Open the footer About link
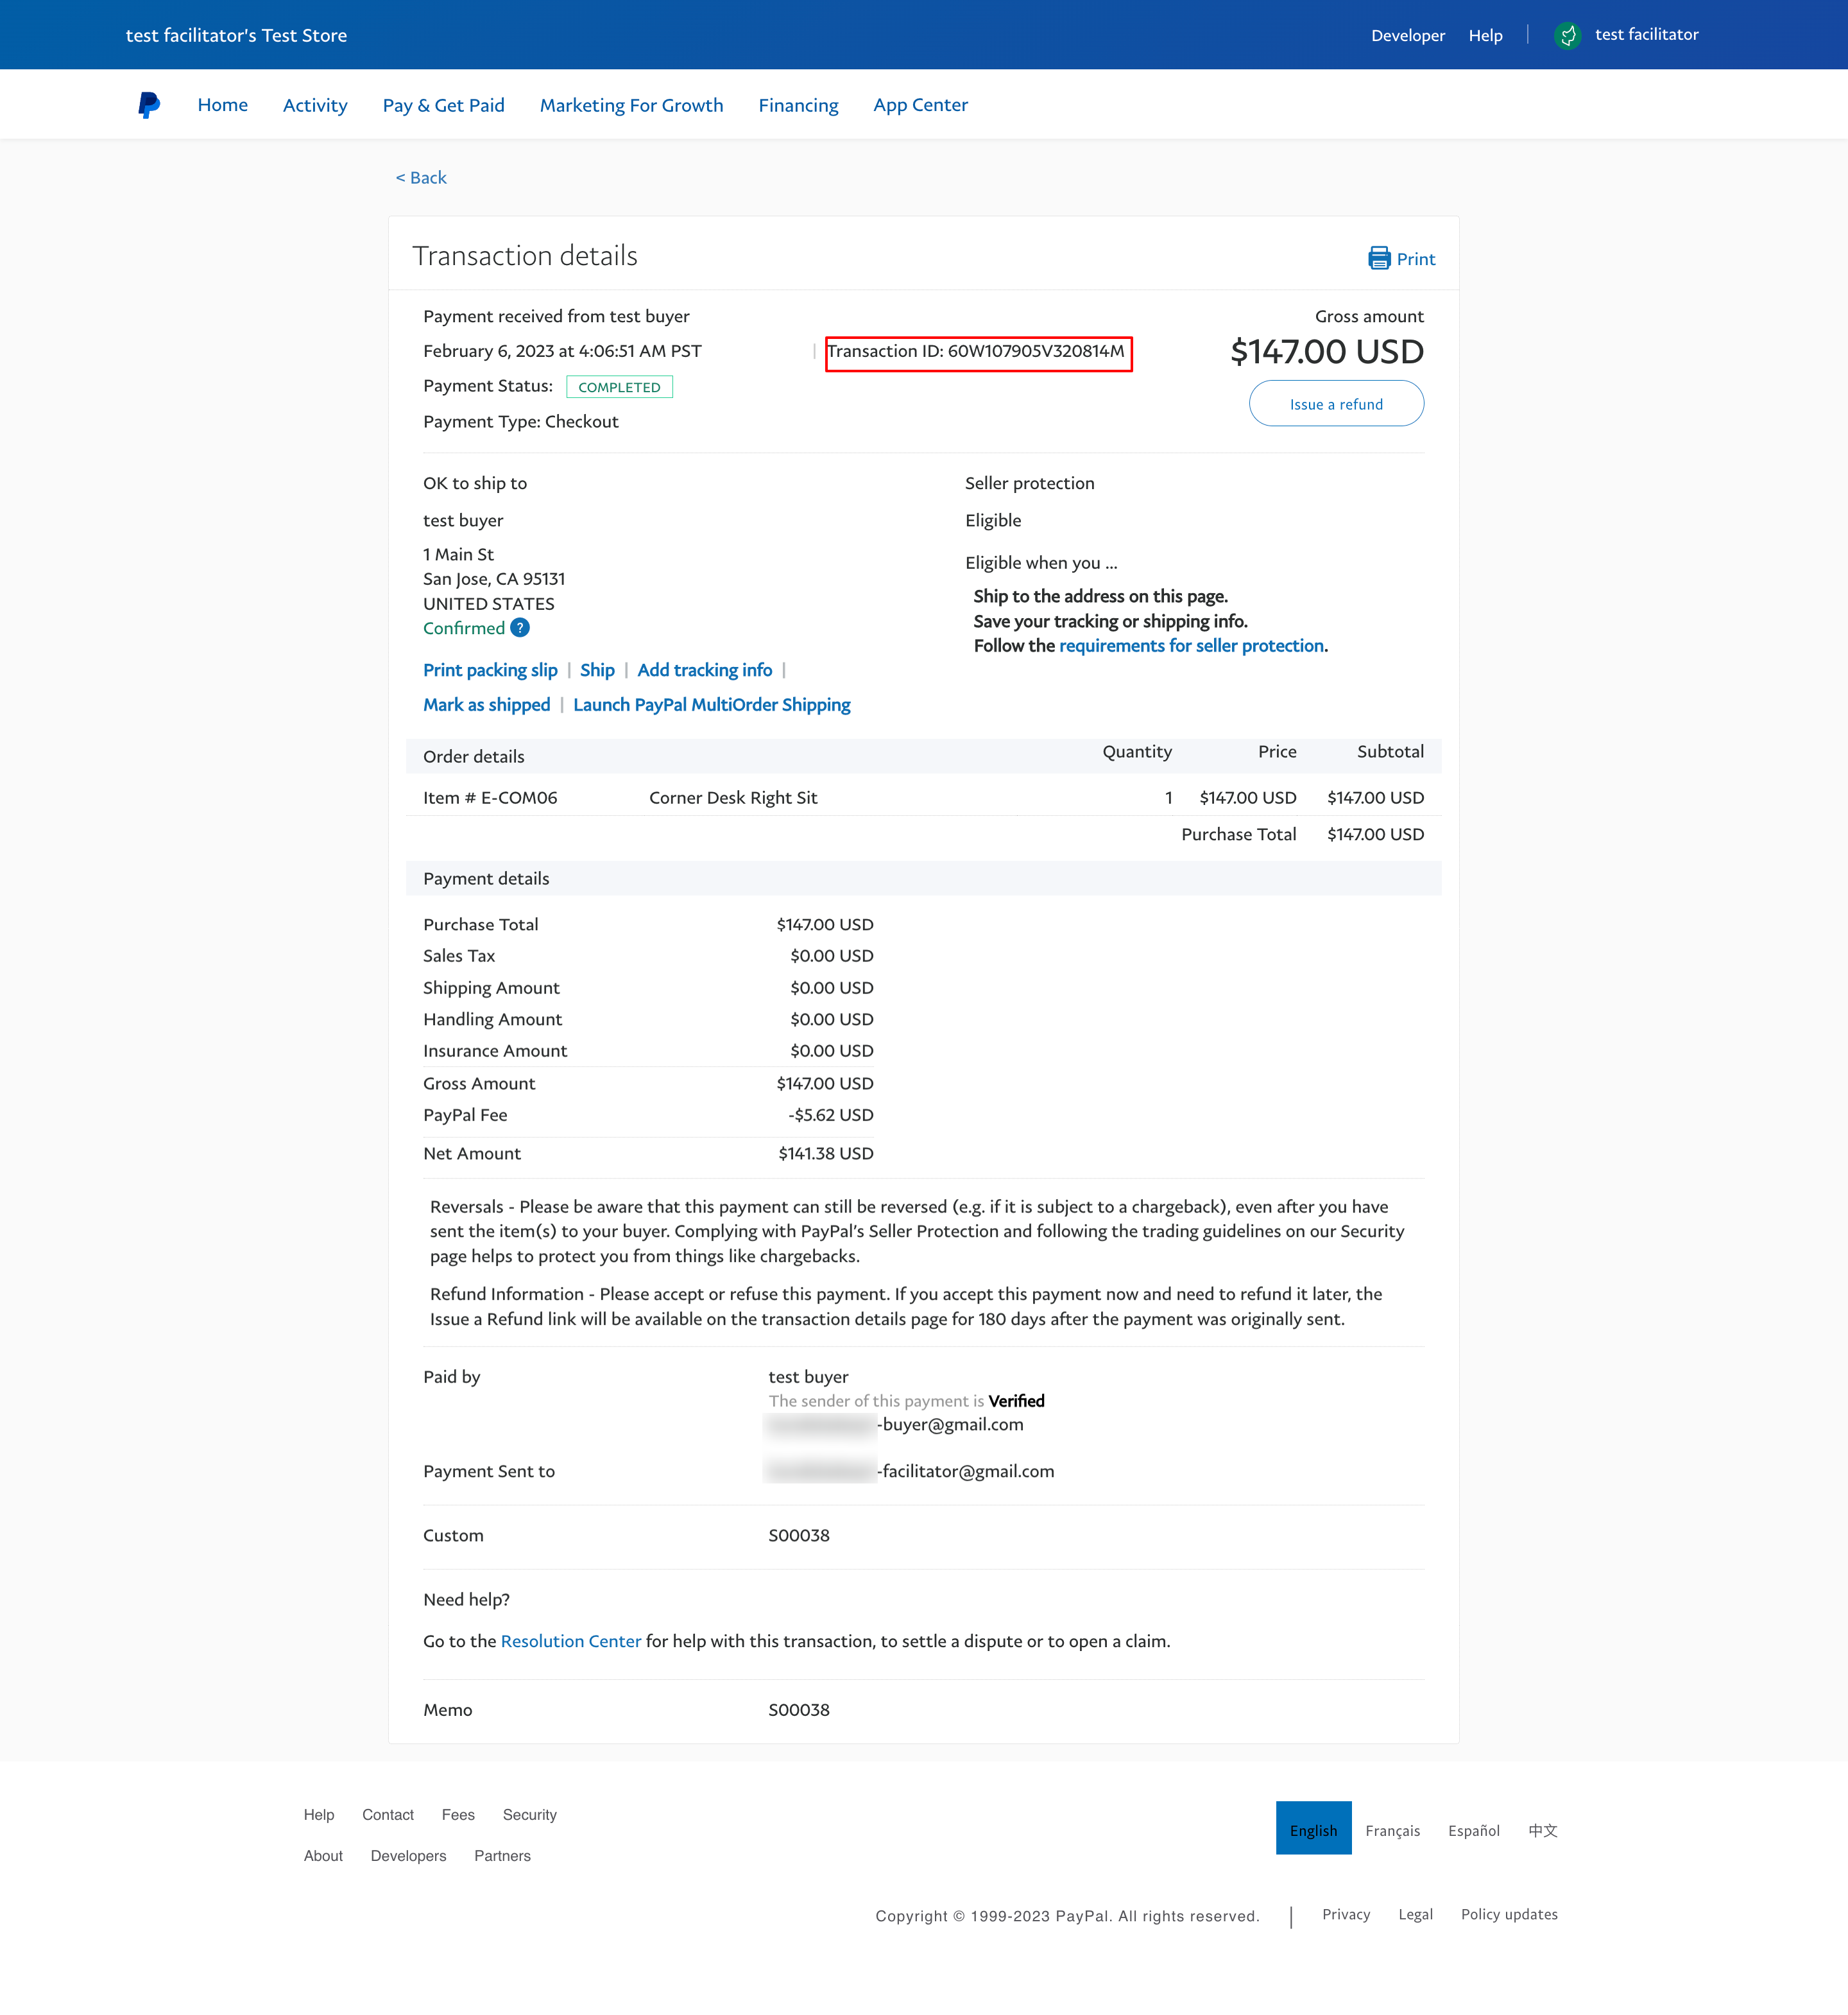This screenshot has height=2015, width=1848. point(323,1856)
